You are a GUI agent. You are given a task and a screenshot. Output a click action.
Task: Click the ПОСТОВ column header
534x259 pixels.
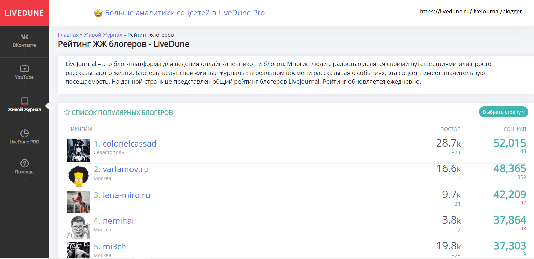450,129
